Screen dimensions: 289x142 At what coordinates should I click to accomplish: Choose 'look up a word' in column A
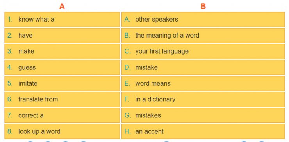coord(62,131)
